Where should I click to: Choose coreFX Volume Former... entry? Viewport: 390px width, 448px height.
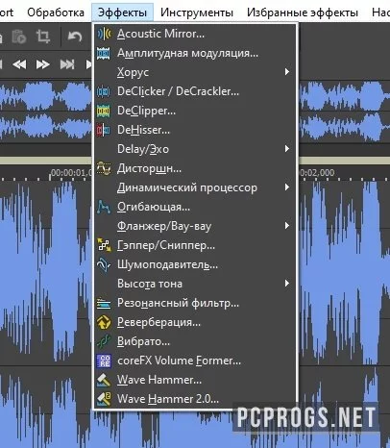195,361
